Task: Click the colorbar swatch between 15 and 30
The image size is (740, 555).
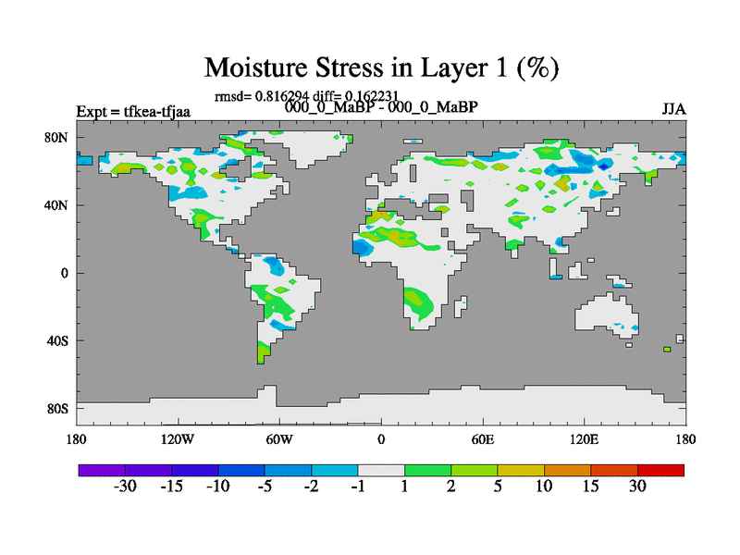Action: pos(614,471)
